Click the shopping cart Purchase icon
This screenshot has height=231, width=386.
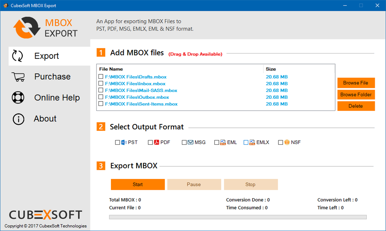click(x=18, y=77)
